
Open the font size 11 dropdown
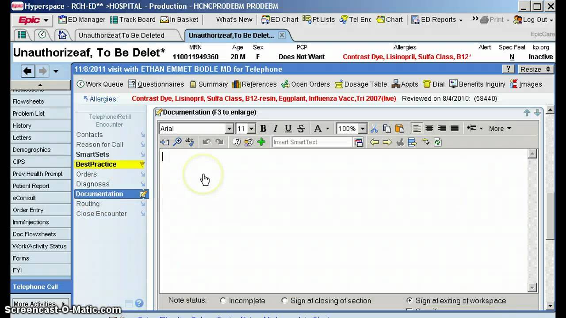click(x=251, y=129)
